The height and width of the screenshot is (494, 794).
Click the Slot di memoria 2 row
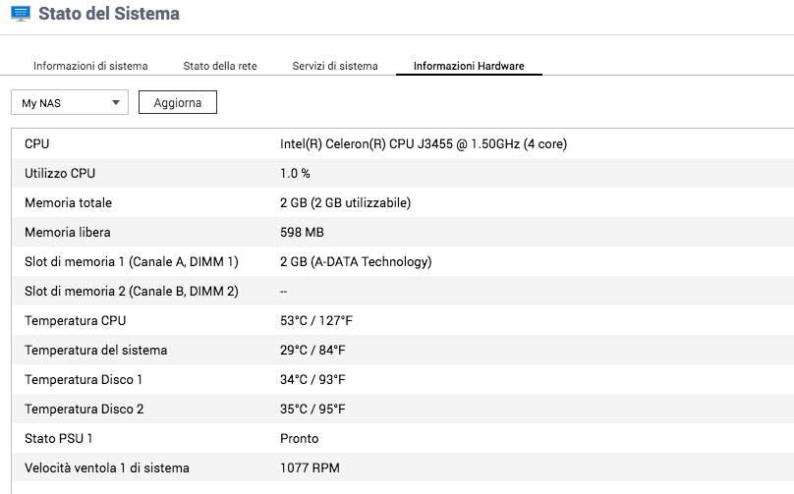402,291
